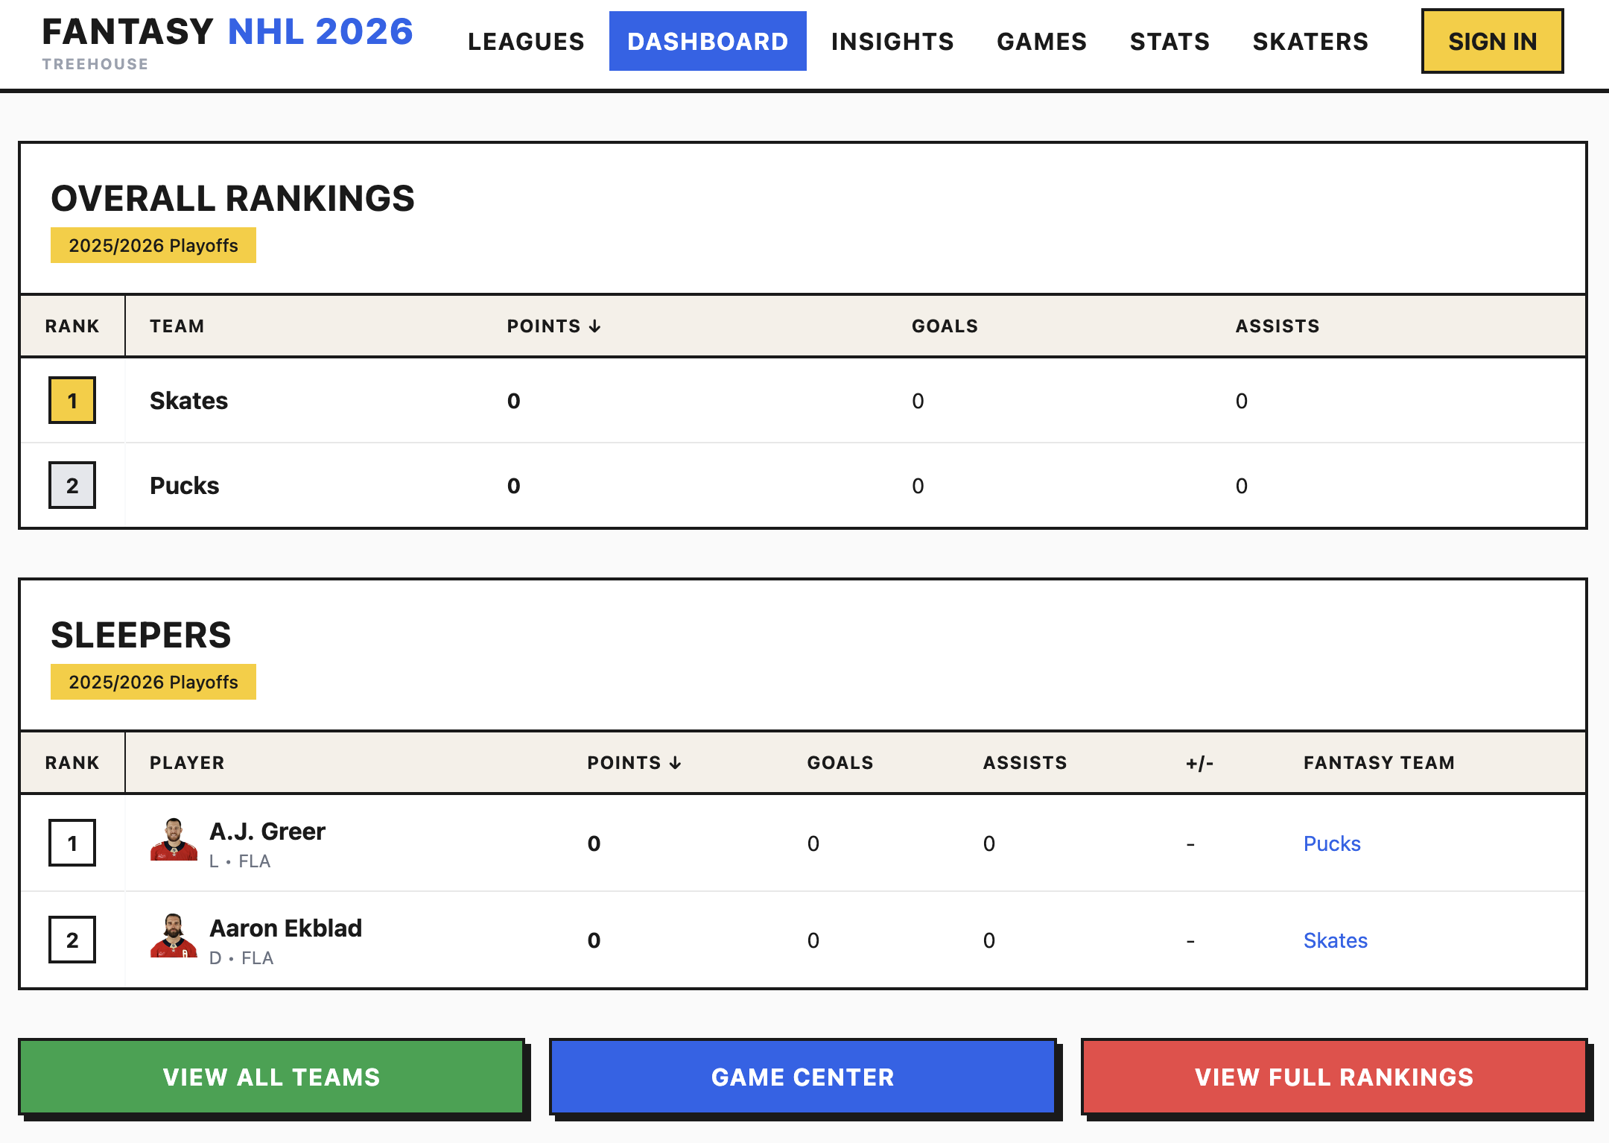Click the 2025/2026 Playoffs badge under Overall Rankings
The image size is (1609, 1143).
tap(153, 244)
